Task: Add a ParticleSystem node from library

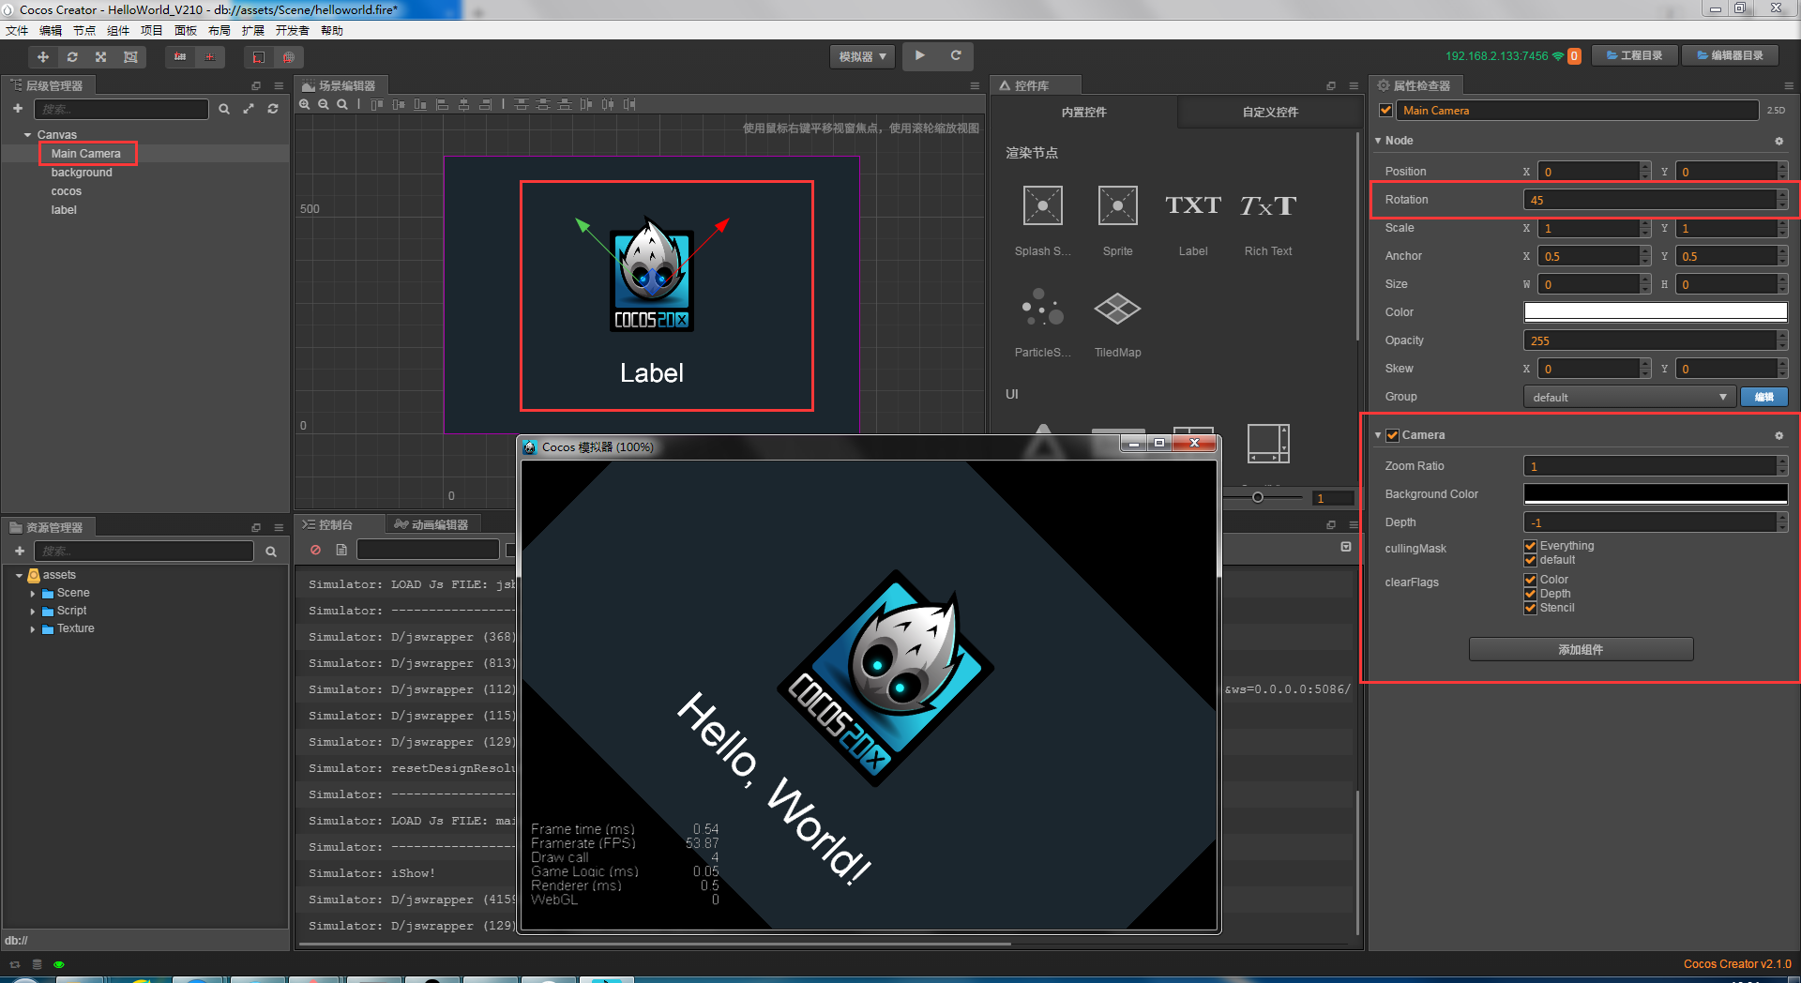Action: tap(1042, 322)
